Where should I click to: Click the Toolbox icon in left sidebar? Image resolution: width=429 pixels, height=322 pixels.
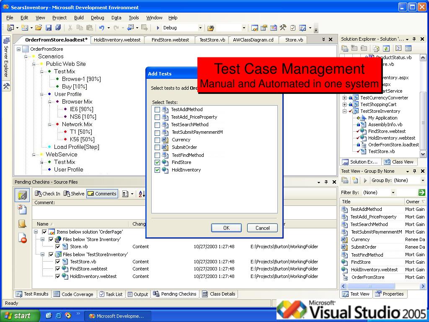pos(6,86)
